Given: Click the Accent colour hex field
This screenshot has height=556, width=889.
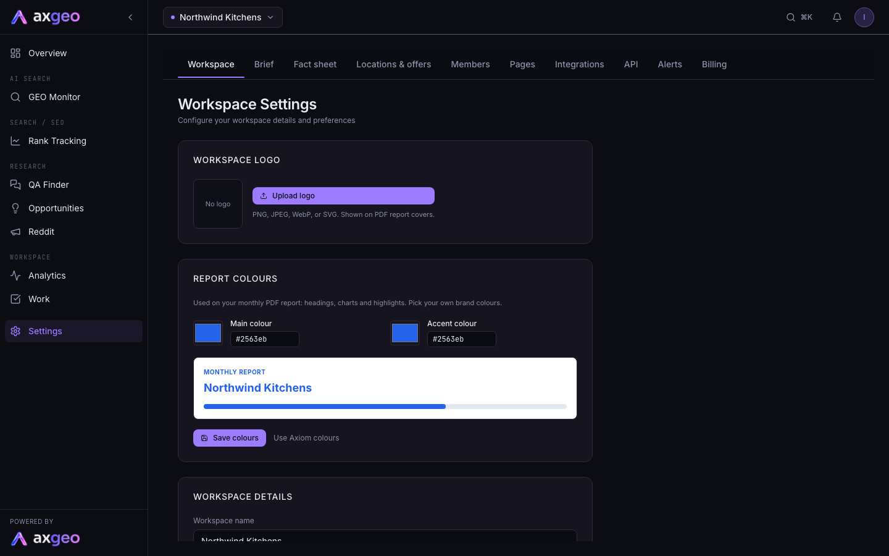Looking at the screenshot, I should click(462, 339).
